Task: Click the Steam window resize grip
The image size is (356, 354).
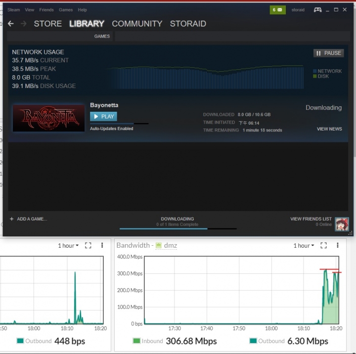Action: pyautogui.click(x=351, y=233)
